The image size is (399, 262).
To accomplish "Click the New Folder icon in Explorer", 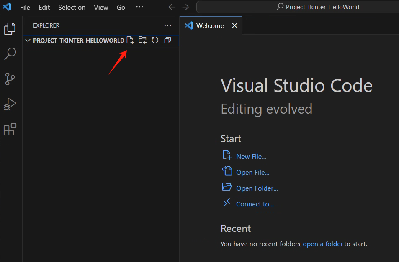I will pos(143,41).
